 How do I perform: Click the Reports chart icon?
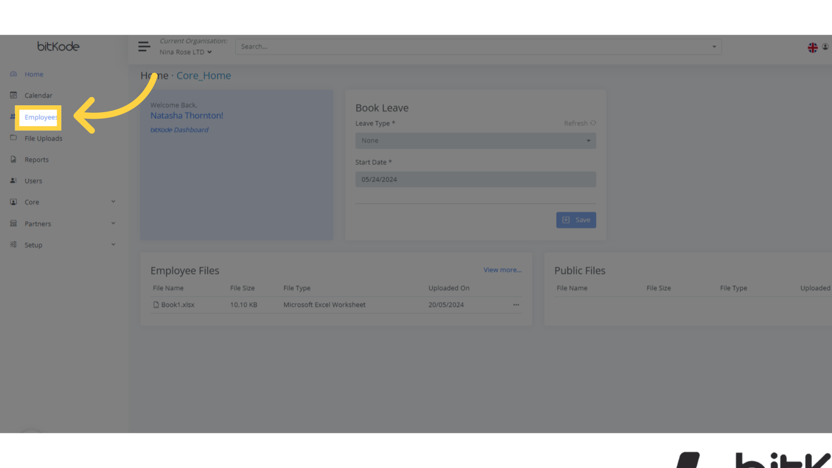(13, 159)
